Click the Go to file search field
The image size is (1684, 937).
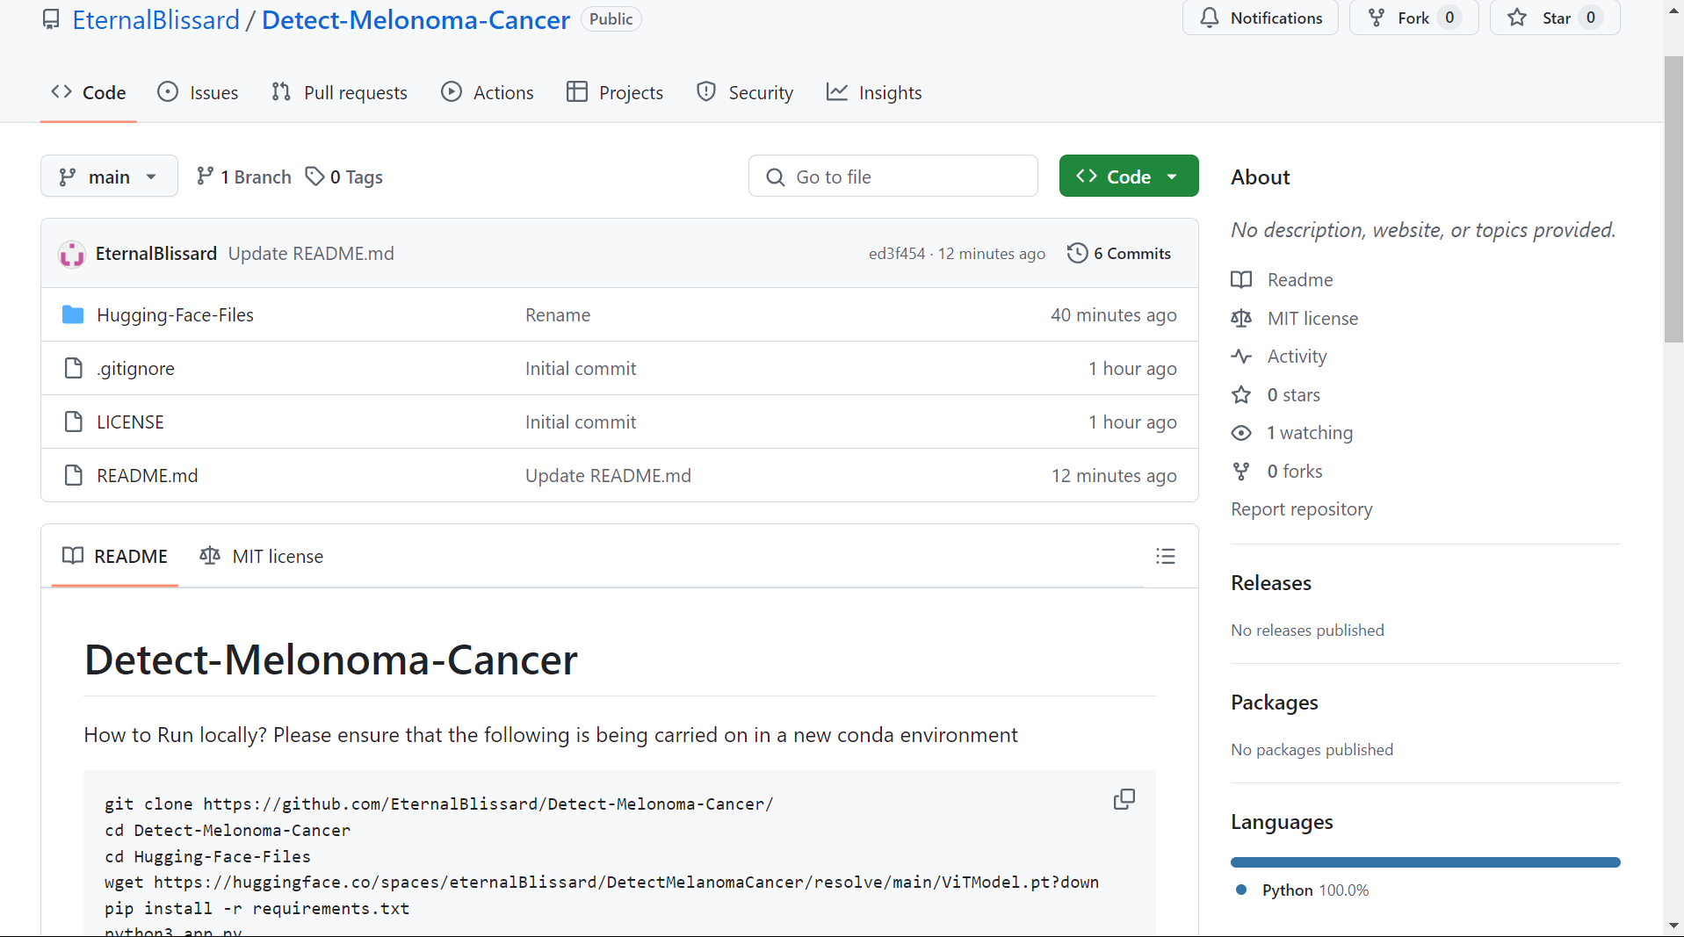893,176
